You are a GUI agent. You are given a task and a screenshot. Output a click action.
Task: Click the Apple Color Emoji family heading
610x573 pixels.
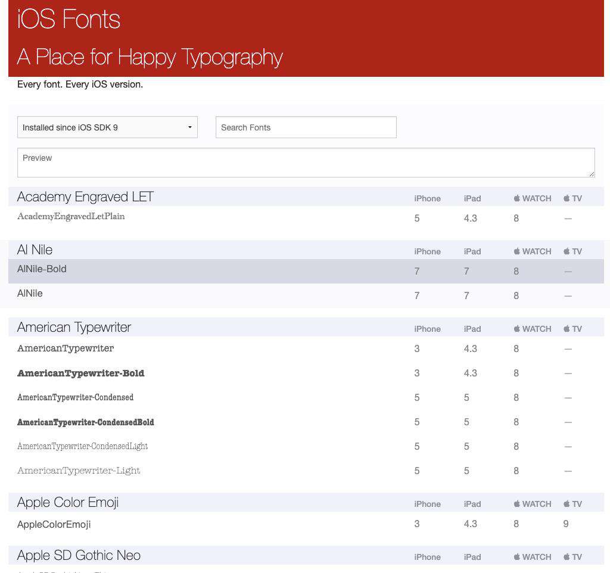[x=68, y=503]
